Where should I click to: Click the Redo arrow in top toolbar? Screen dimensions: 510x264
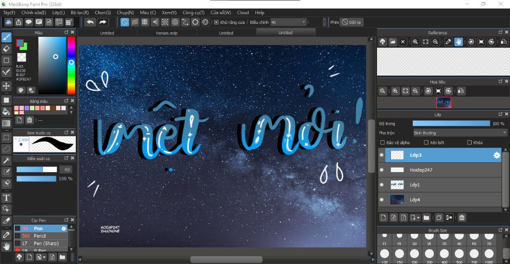pos(103,22)
